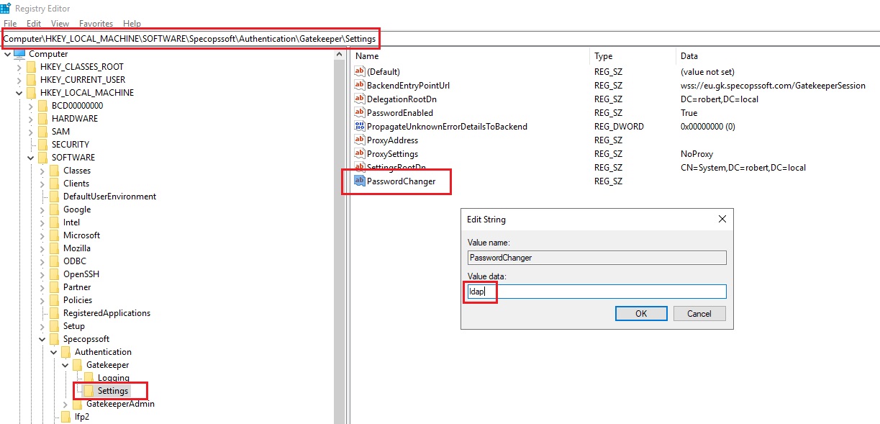Image resolution: width=880 pixels, height=424 pixels.
Task: Click the string icon beside PasswordChanger
Action: point(360,181)
